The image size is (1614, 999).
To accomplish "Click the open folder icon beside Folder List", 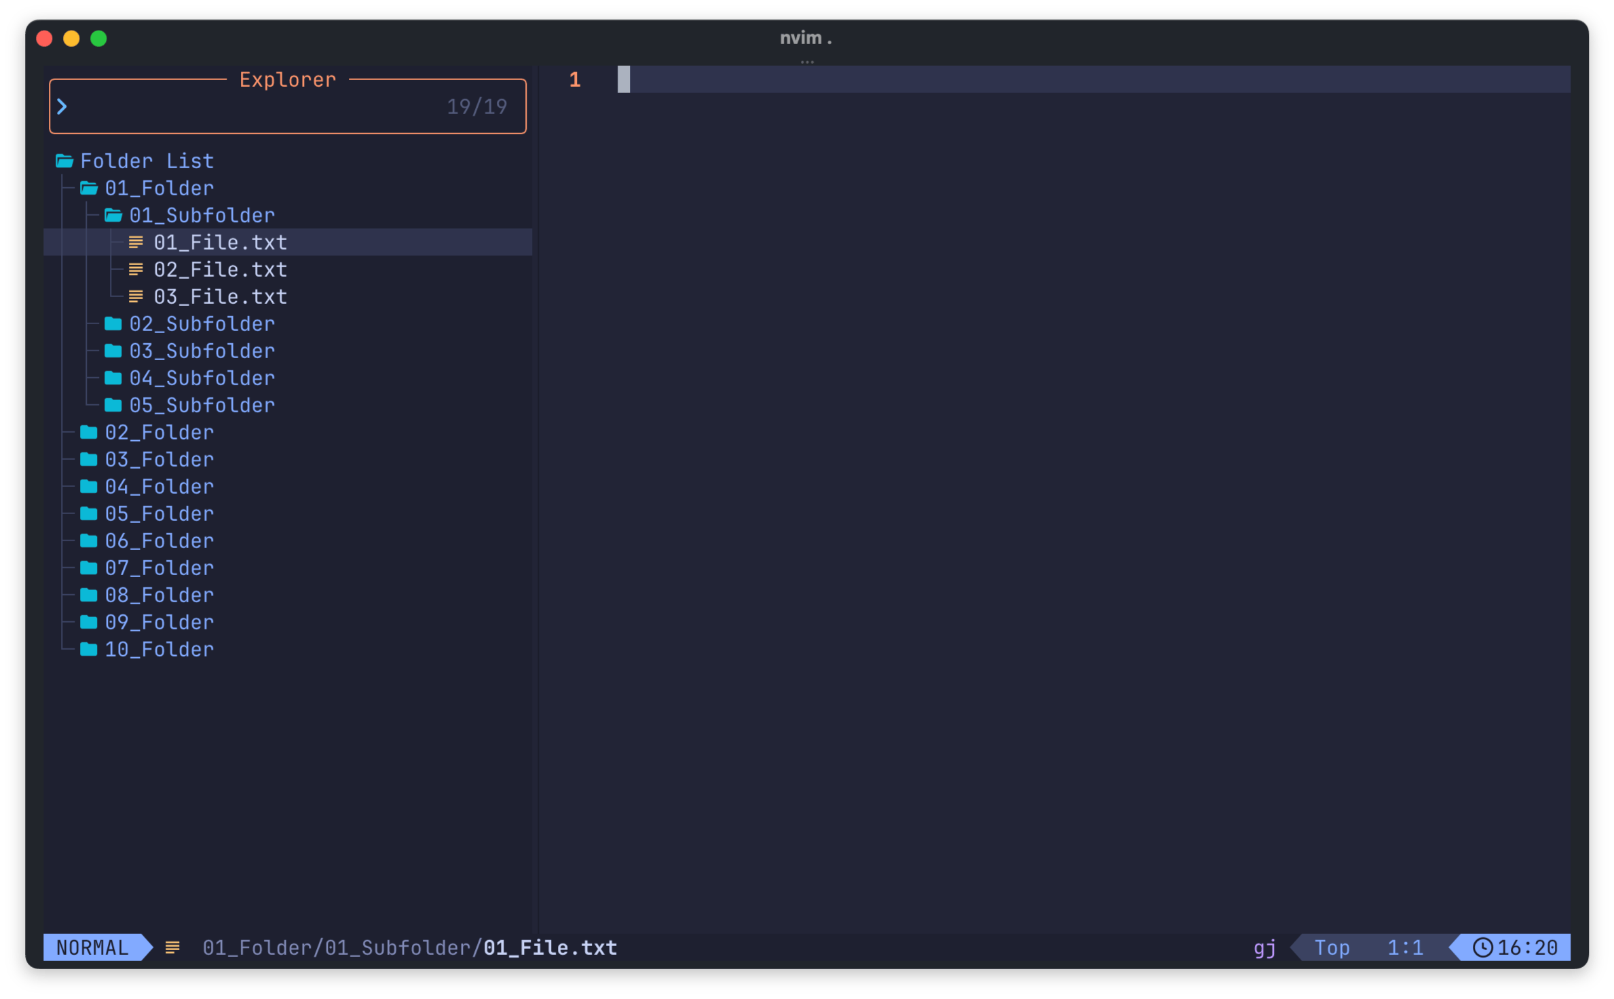I will point(64,161).
